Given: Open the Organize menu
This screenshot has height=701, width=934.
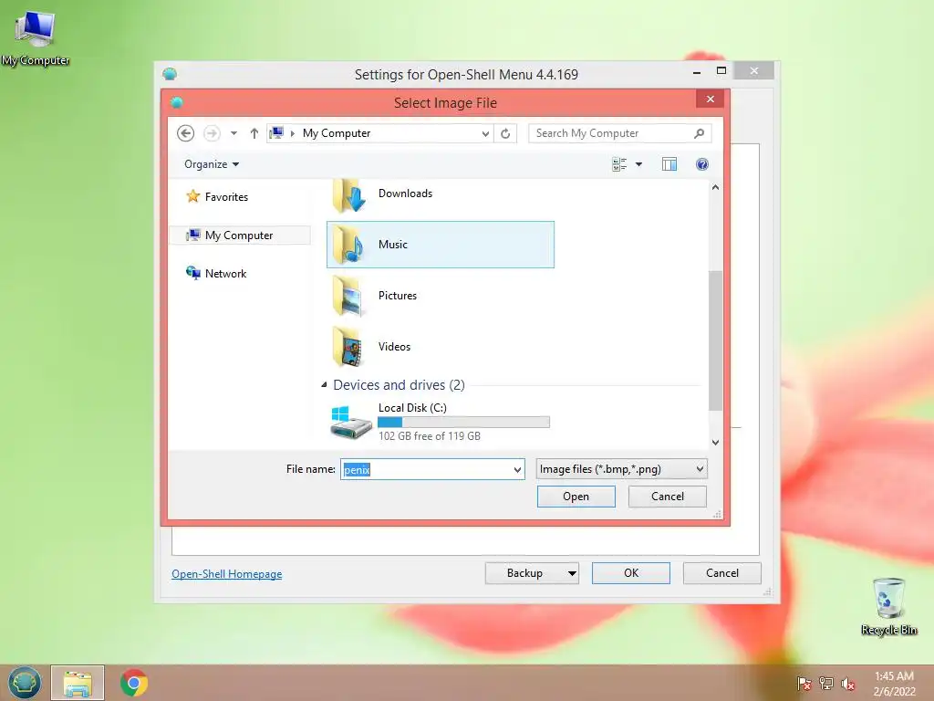Looking at the screenshot, I should click(212, 164).
